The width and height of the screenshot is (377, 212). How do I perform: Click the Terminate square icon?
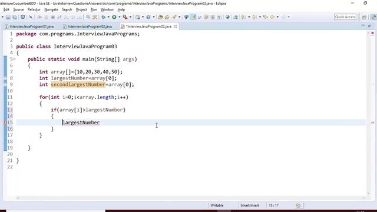[x=53, y=17]
